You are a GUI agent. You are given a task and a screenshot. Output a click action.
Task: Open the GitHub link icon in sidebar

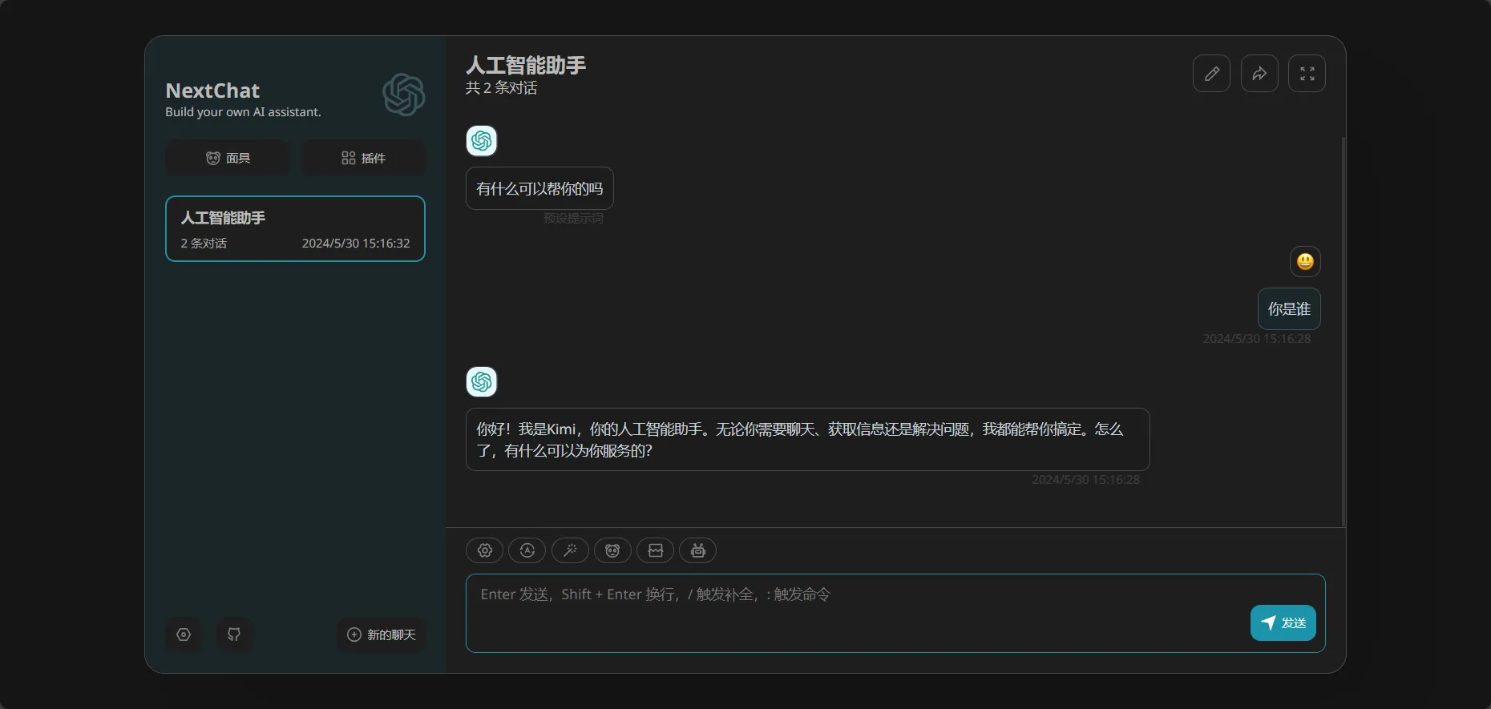click(x=234, y=634)
